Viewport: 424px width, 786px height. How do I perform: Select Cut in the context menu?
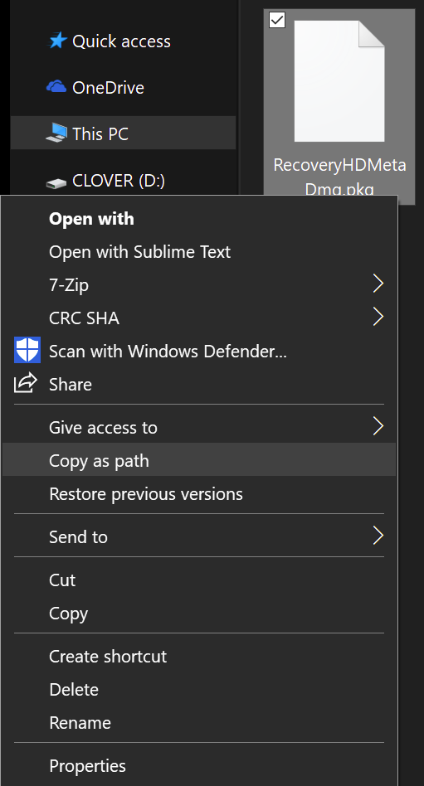click(199, 580)
